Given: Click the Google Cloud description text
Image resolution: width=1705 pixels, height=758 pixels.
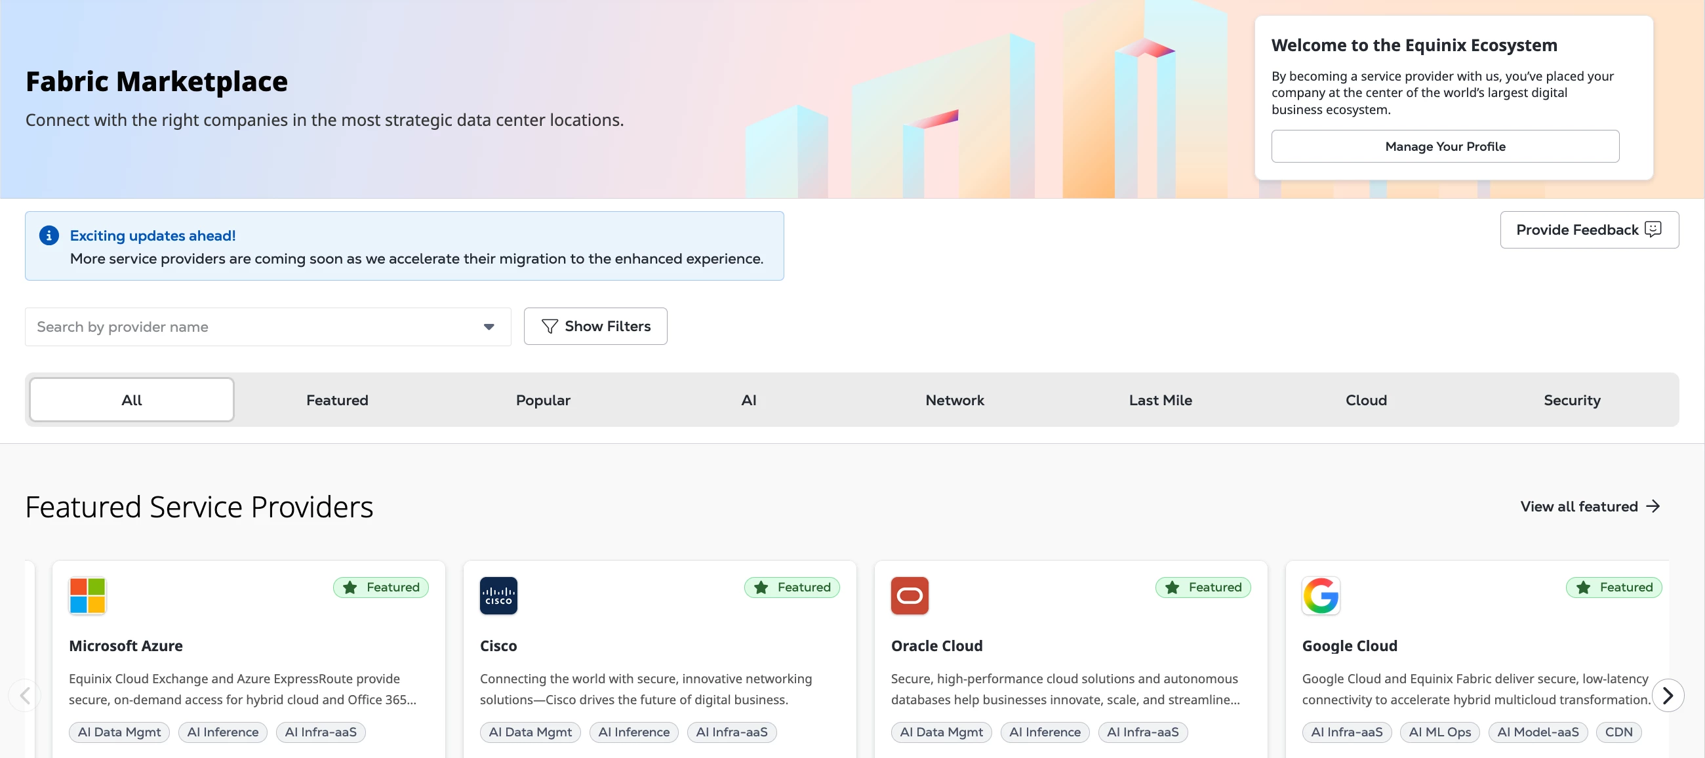Looking at the screenshot, I should click(x=1477, y=689).
